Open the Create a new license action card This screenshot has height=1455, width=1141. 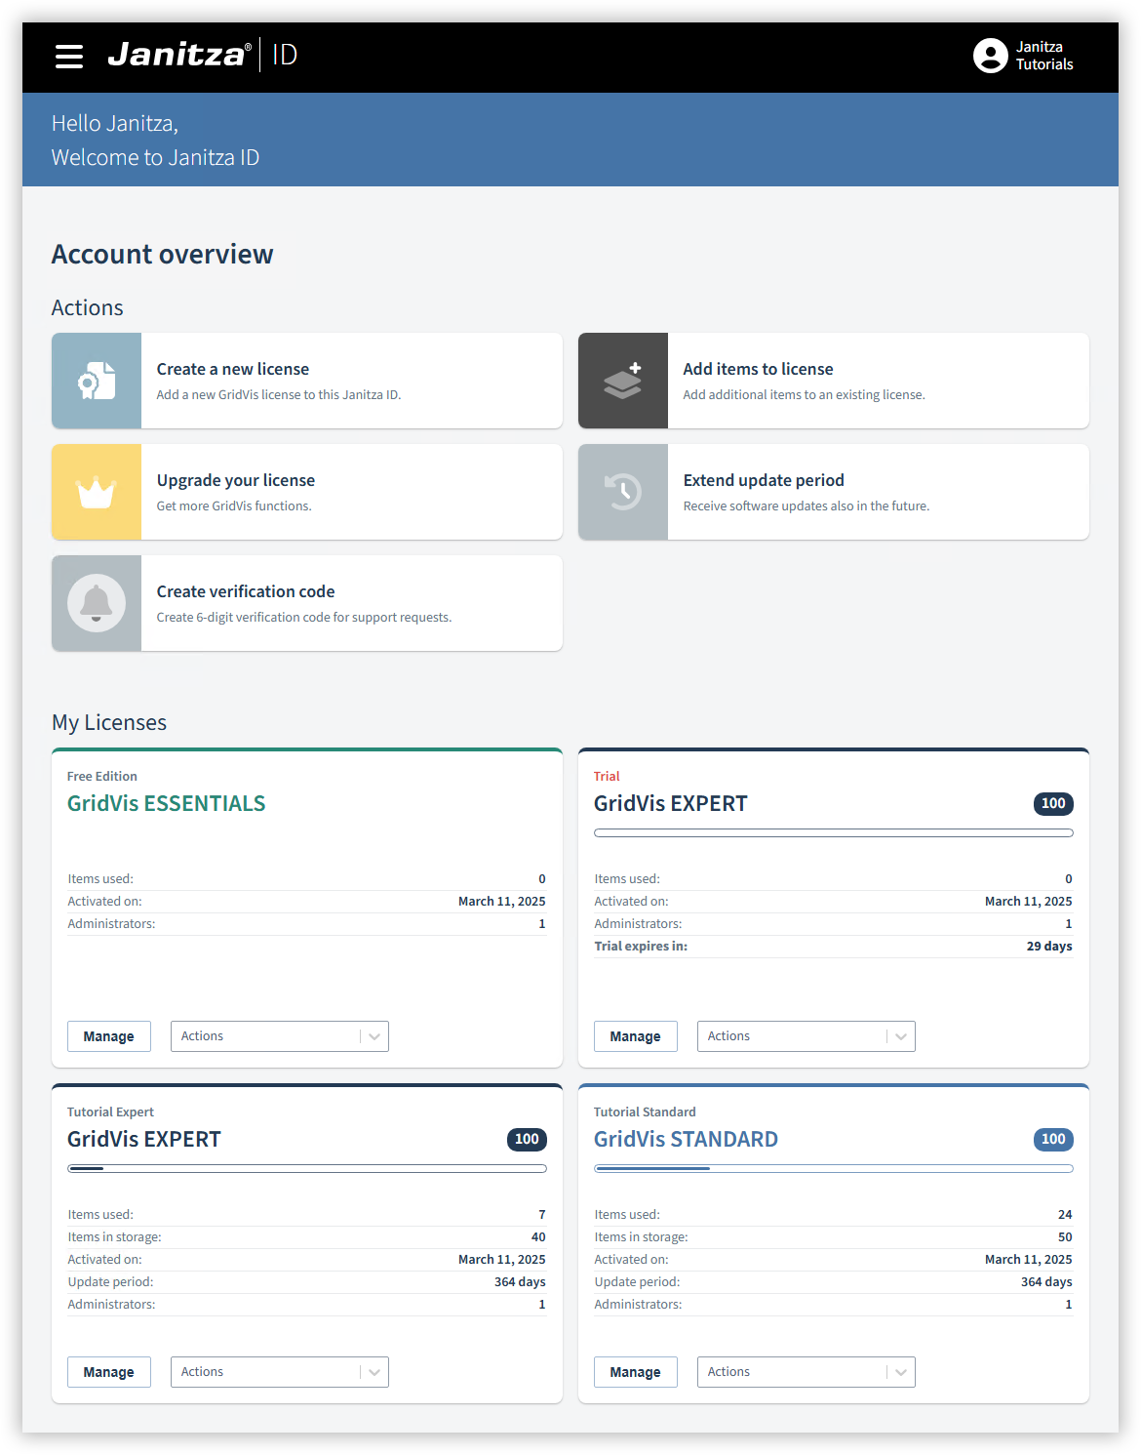tap(306, 381)
